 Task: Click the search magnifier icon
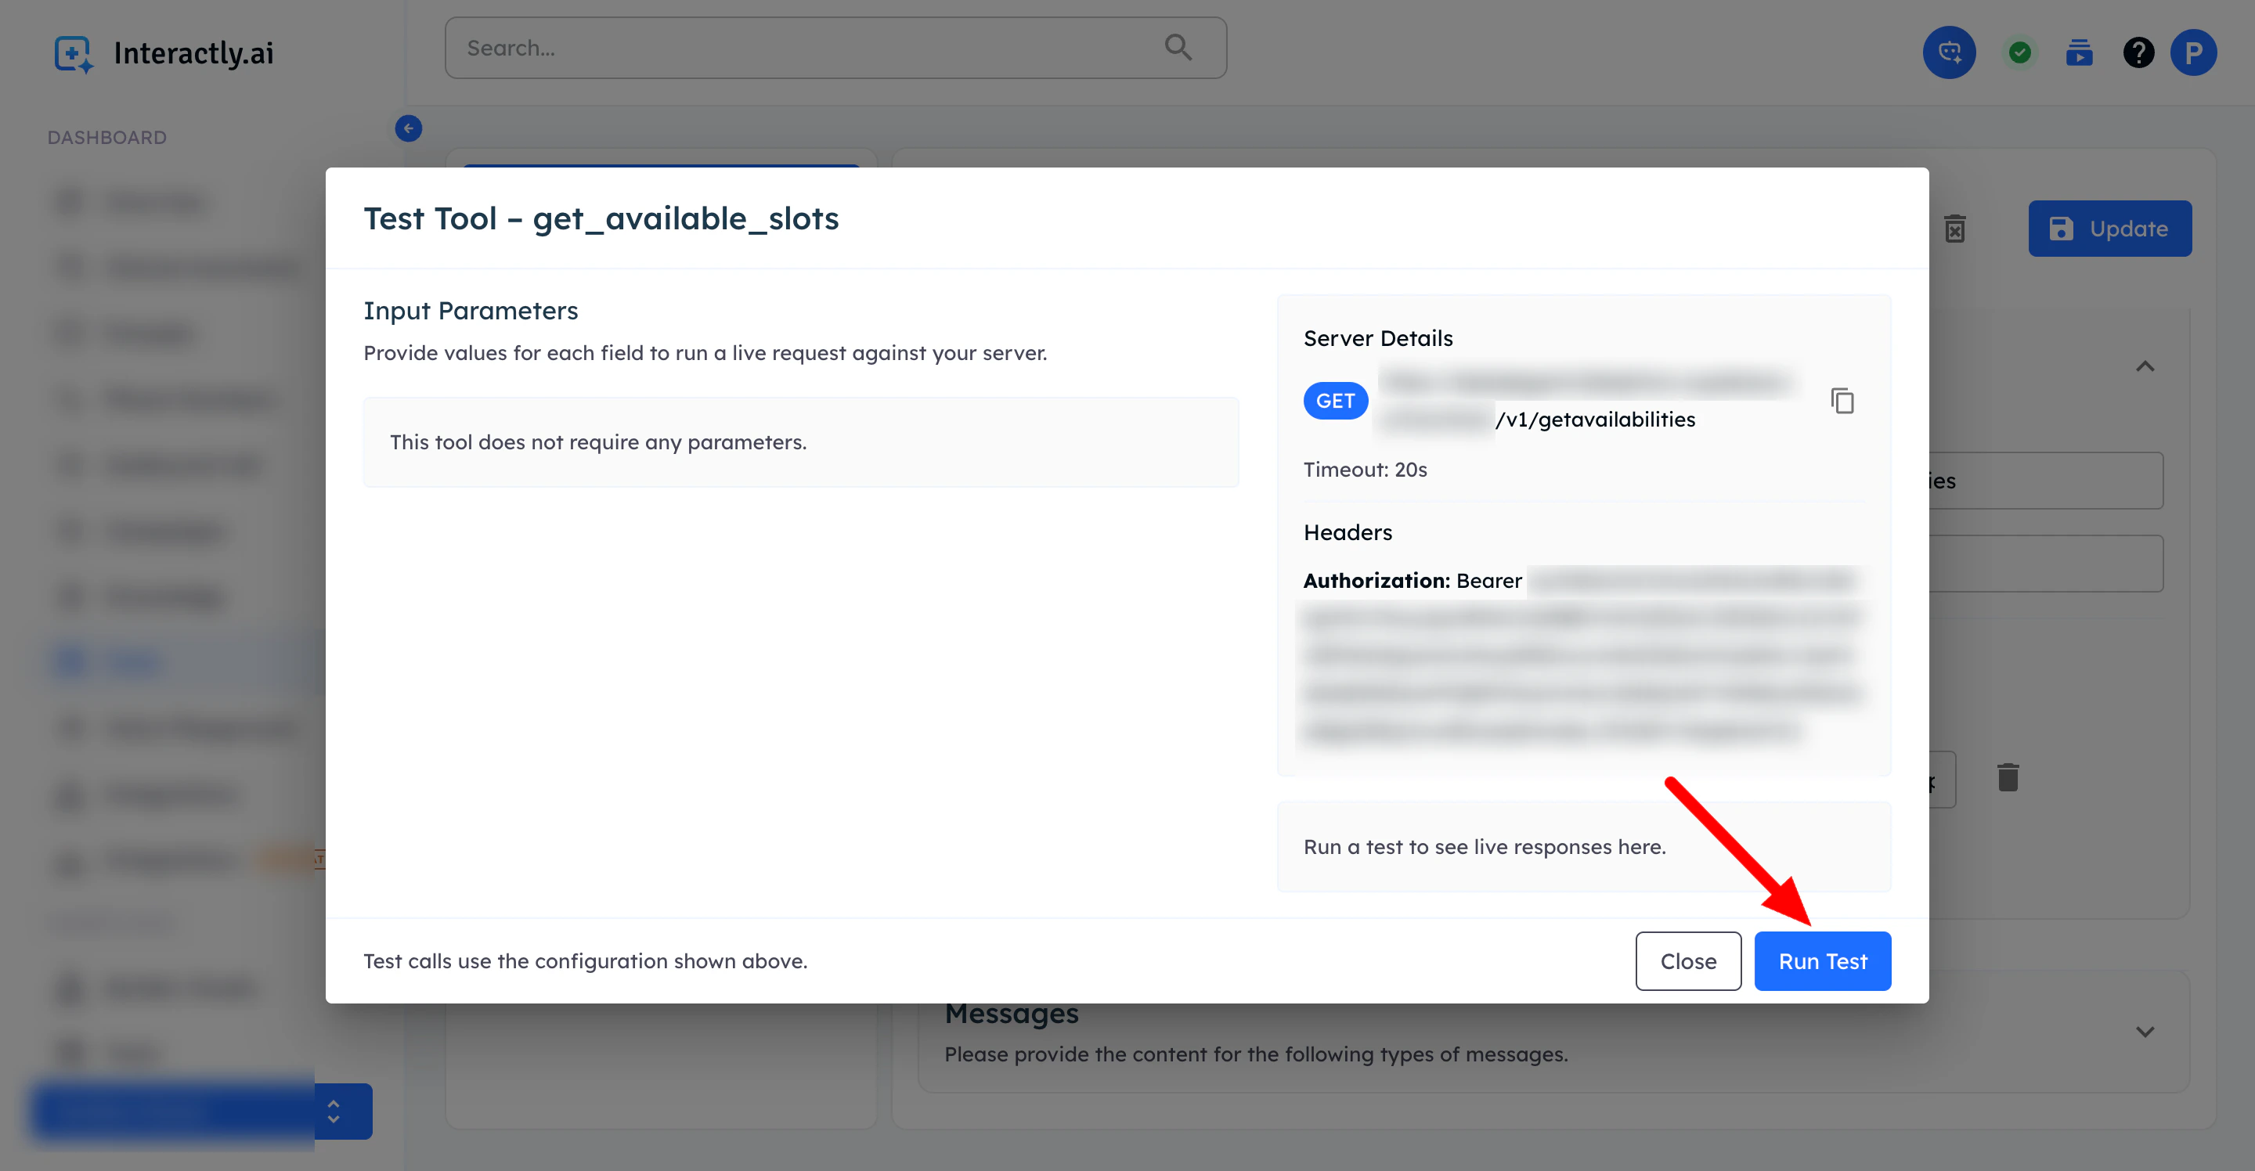point(1178,47)
